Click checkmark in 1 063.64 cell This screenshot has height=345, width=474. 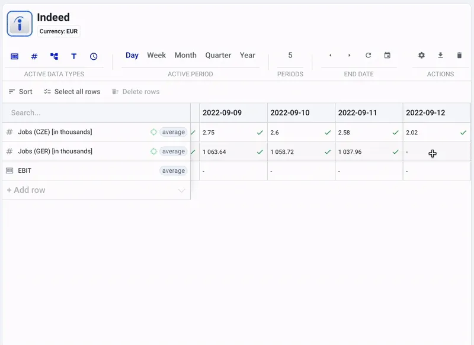tap(260, 152)
